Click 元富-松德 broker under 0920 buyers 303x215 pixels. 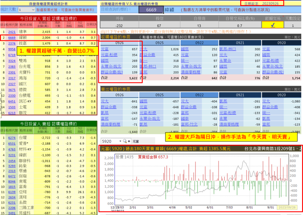270,61
